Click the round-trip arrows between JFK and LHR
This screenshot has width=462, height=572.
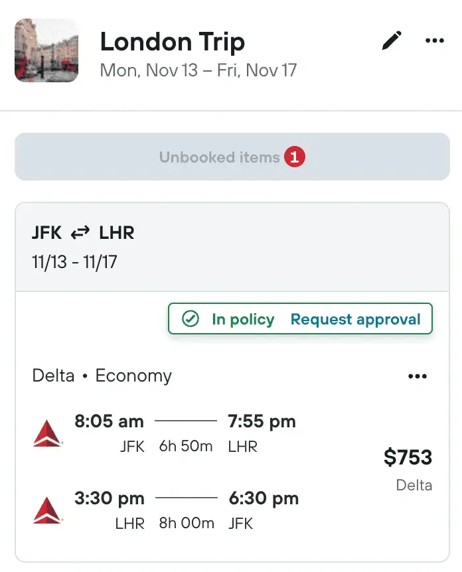pyautogui.click(x=80, y=232)
